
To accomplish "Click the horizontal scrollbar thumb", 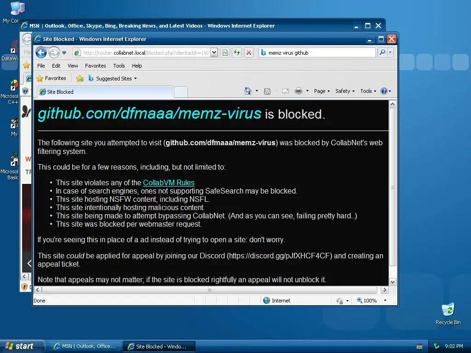I will (209, 290).
